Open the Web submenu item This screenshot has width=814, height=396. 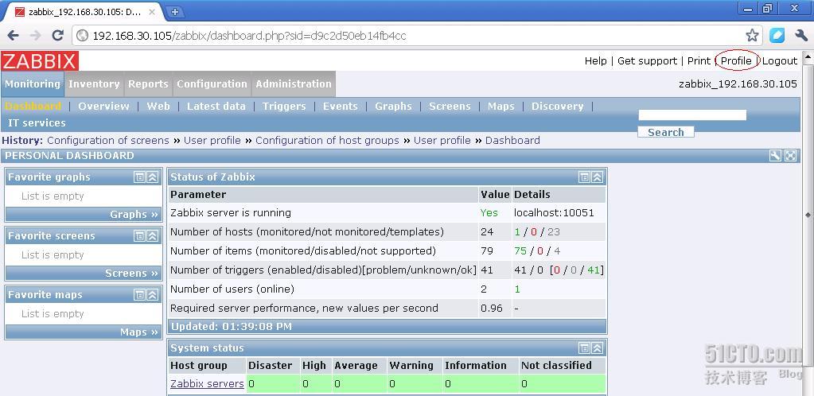(x=158, y=106)
